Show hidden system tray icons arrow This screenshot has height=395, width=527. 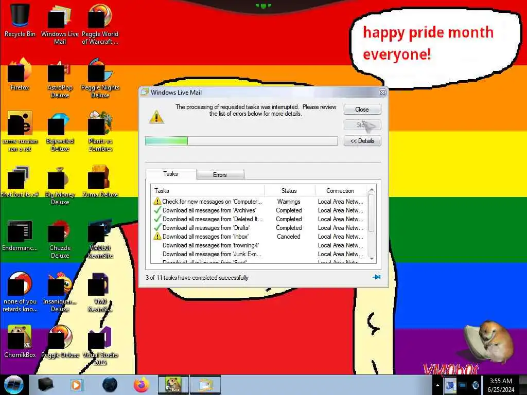(x=437, y=386)
